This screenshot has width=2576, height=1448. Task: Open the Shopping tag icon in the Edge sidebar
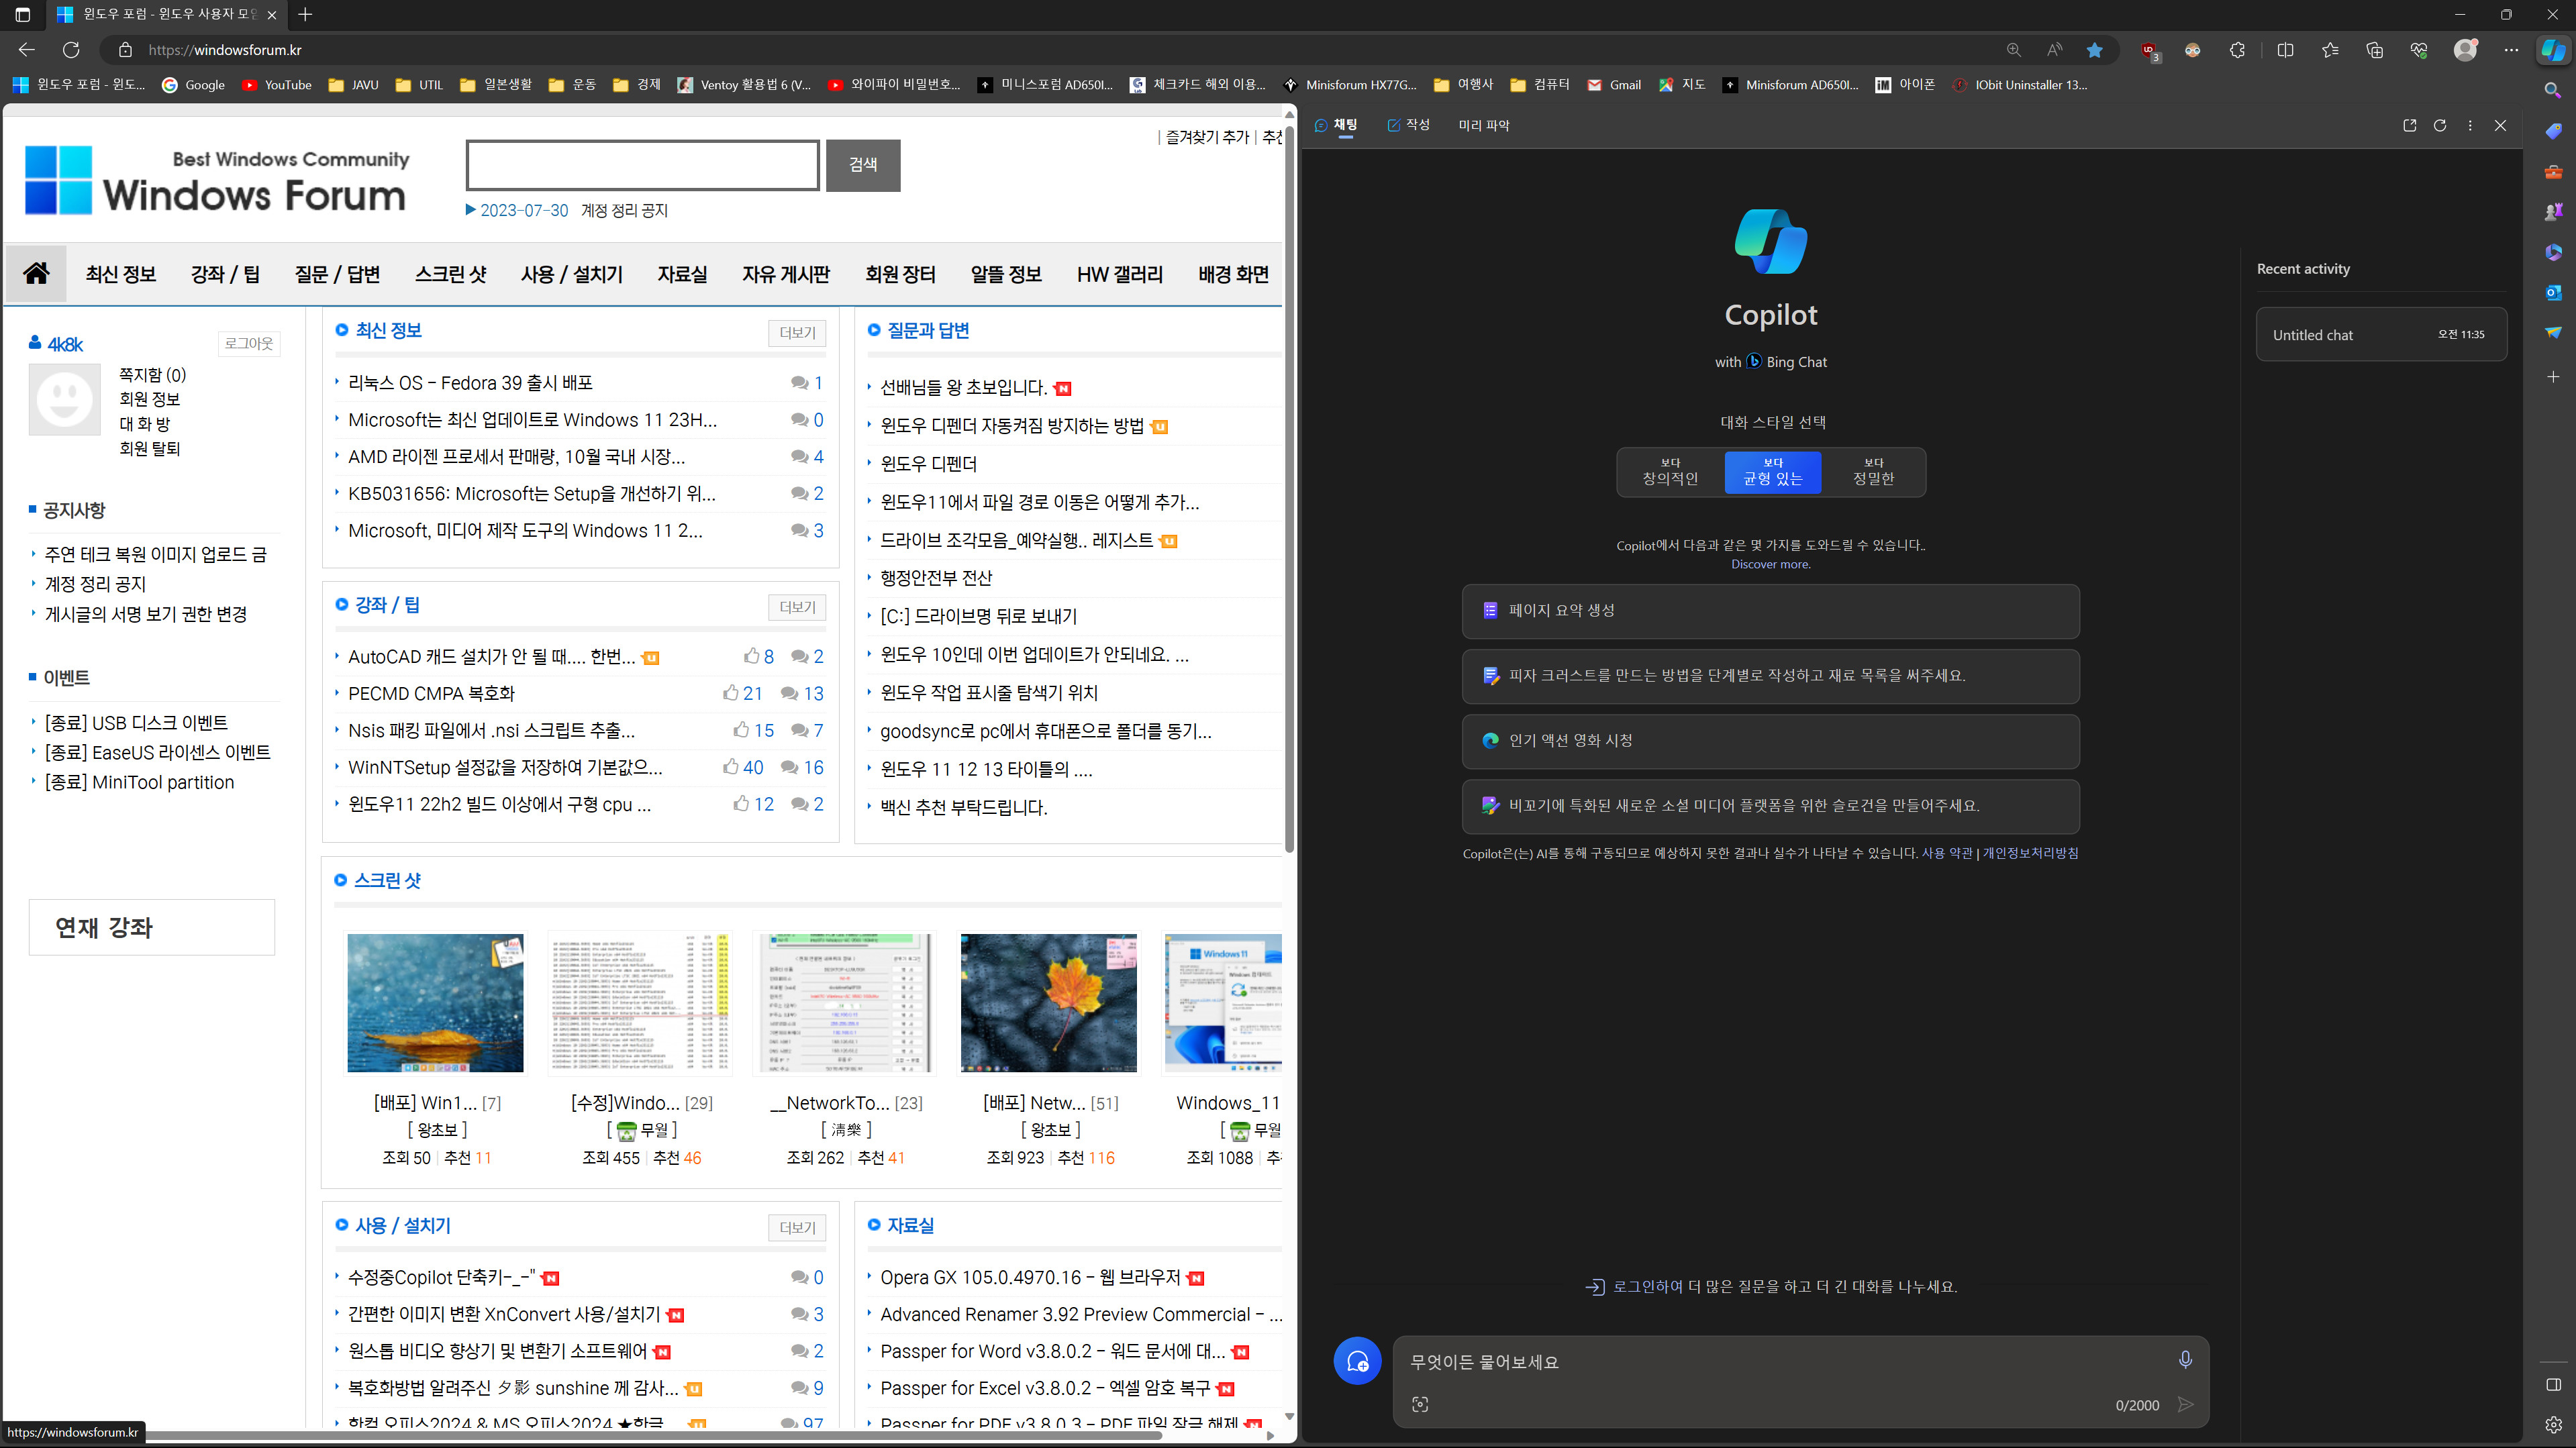click(2553, 131)
